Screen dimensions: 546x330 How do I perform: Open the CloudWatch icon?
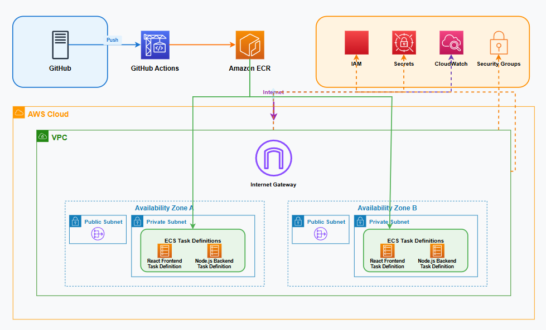[x=451, y=42]
